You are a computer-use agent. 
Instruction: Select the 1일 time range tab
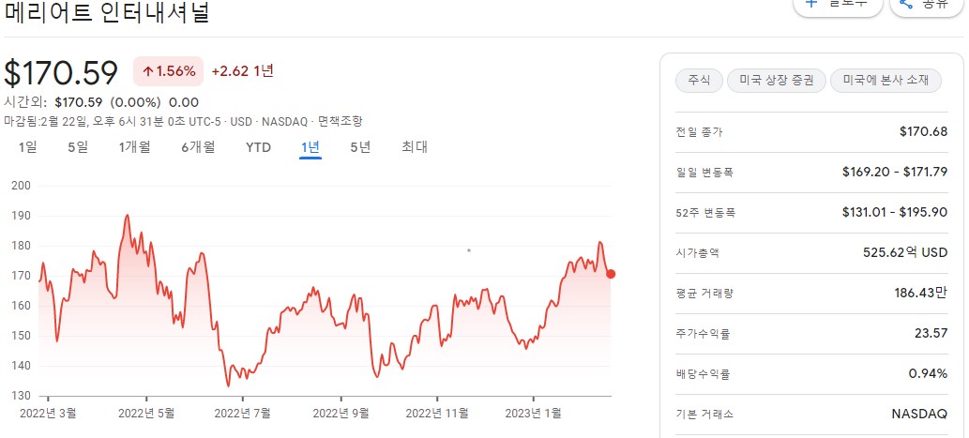click(x=27, y=147)
